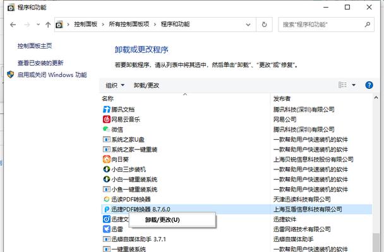Click publisher 网易公司
This screenshot has width=384, height=252.
(x=285, y=120)
